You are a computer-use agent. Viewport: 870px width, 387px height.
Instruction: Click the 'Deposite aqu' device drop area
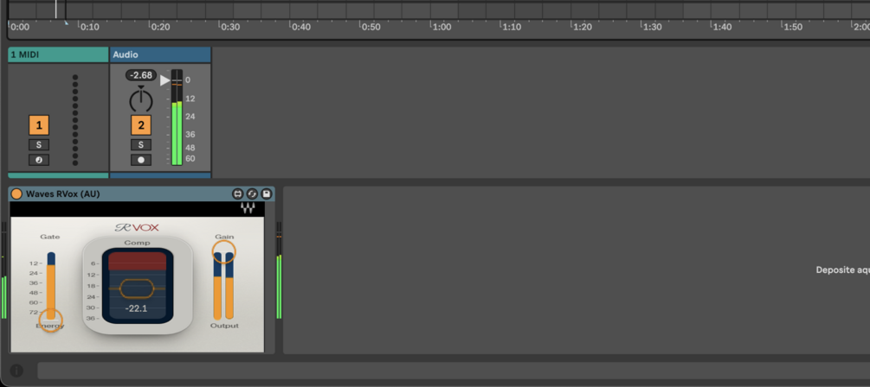[x=576, y=270]
